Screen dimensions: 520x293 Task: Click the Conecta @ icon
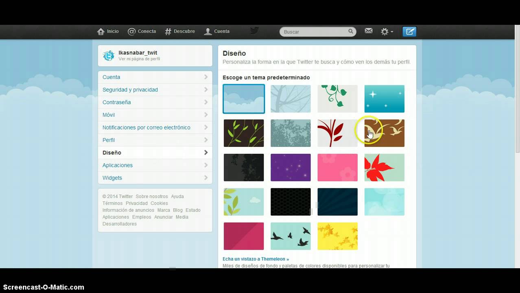[x=131, y=31]
